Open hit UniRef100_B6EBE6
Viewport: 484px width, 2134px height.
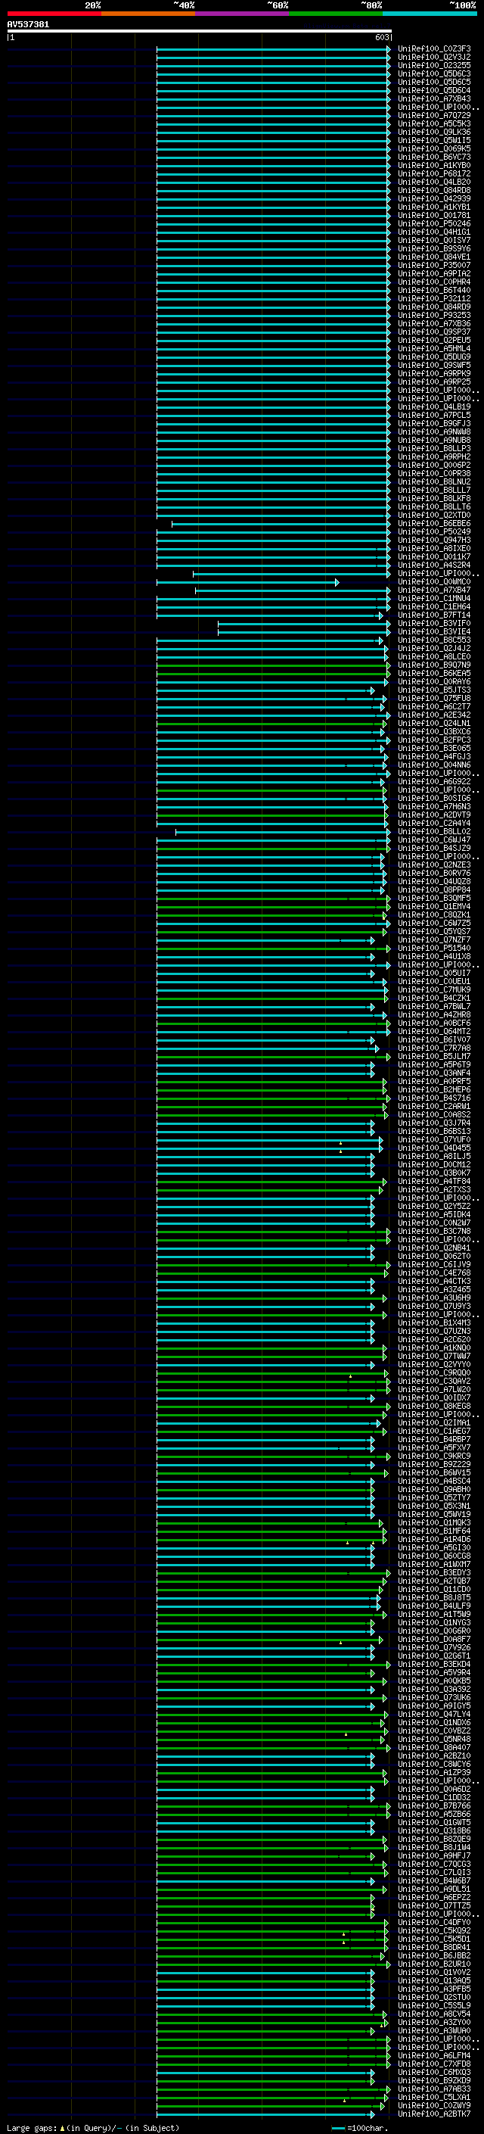(x=434, y=524)
